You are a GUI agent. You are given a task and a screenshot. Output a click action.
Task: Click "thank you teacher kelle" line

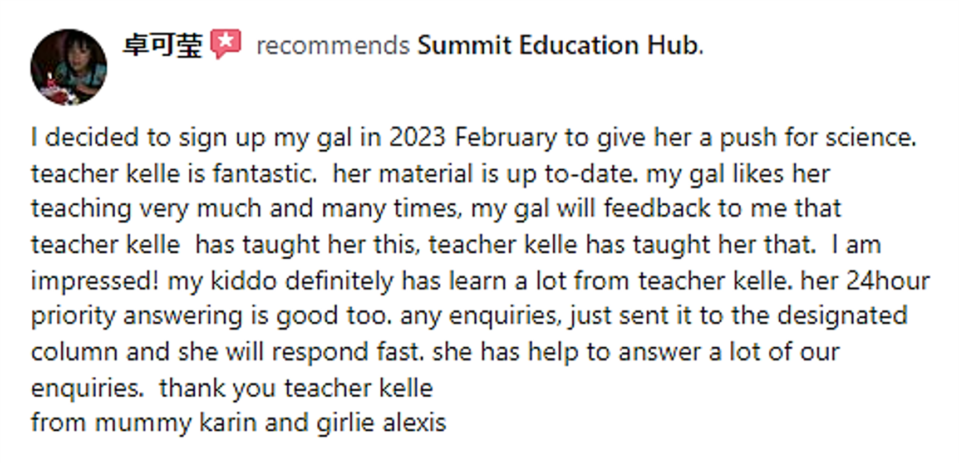pos(296,388)
